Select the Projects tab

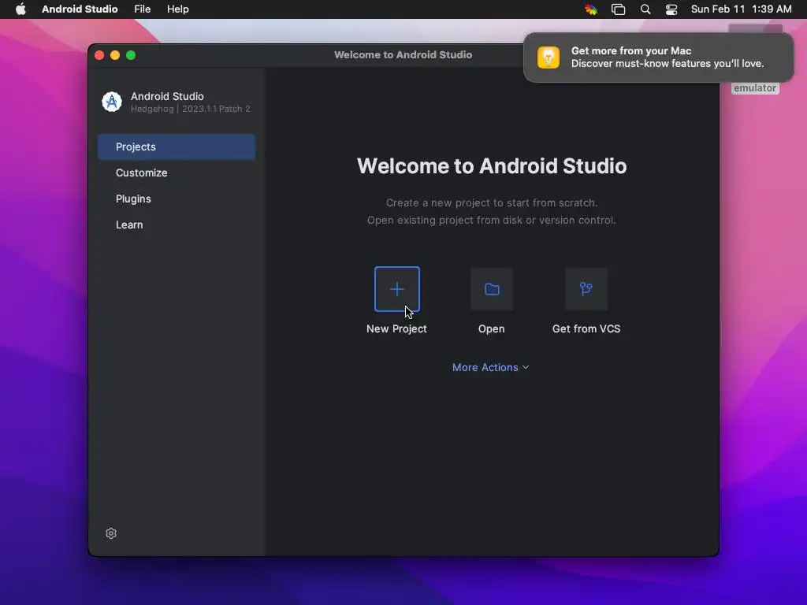[177, 147]
